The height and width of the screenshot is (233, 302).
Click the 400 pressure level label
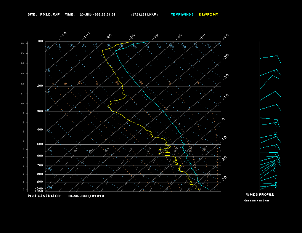[40, 130]
